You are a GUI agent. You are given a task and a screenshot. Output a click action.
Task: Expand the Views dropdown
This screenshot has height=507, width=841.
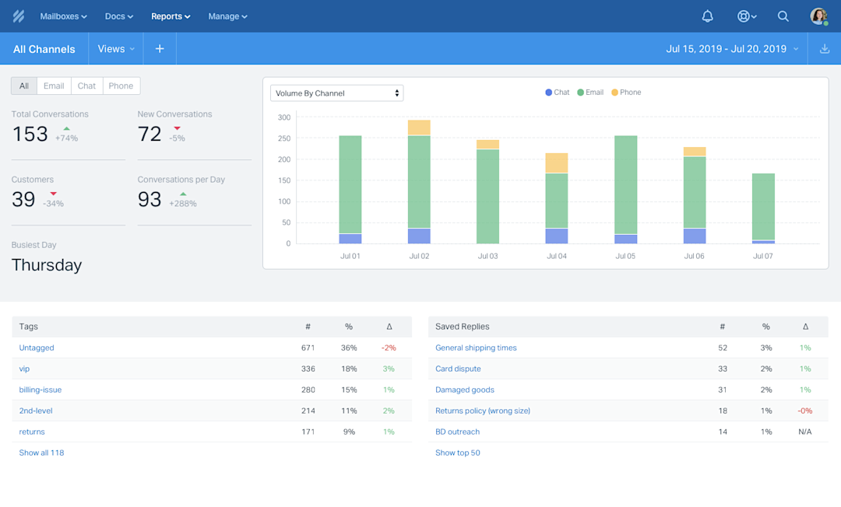116,49
